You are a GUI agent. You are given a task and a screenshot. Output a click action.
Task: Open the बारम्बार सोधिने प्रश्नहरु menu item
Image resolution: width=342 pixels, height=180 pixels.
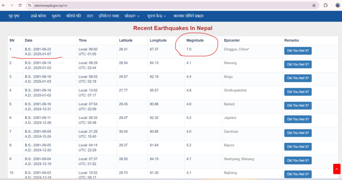(188, 16)
